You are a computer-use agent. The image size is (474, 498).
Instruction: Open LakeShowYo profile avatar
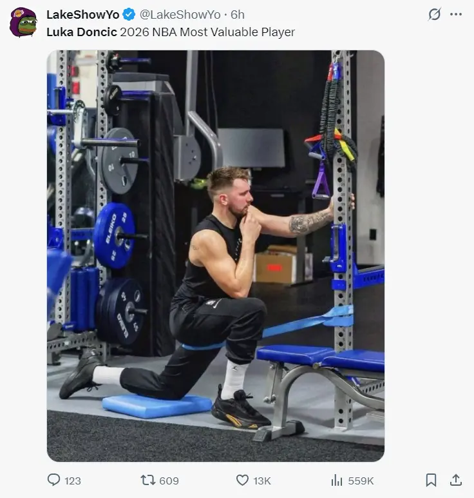[23, 22]
